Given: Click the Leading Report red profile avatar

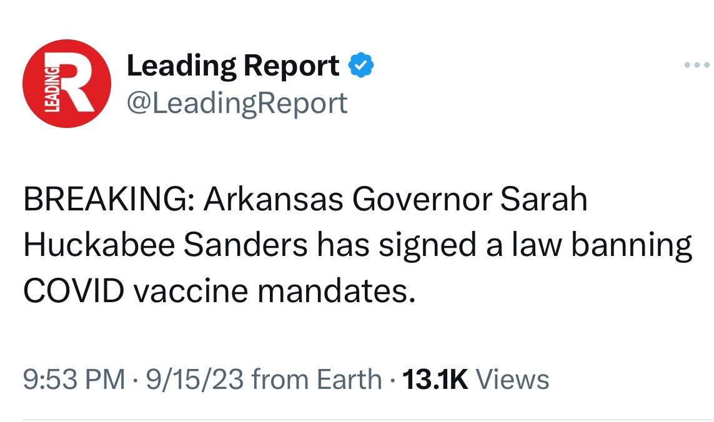Looking at the screenshot, I should pos(67,84).
